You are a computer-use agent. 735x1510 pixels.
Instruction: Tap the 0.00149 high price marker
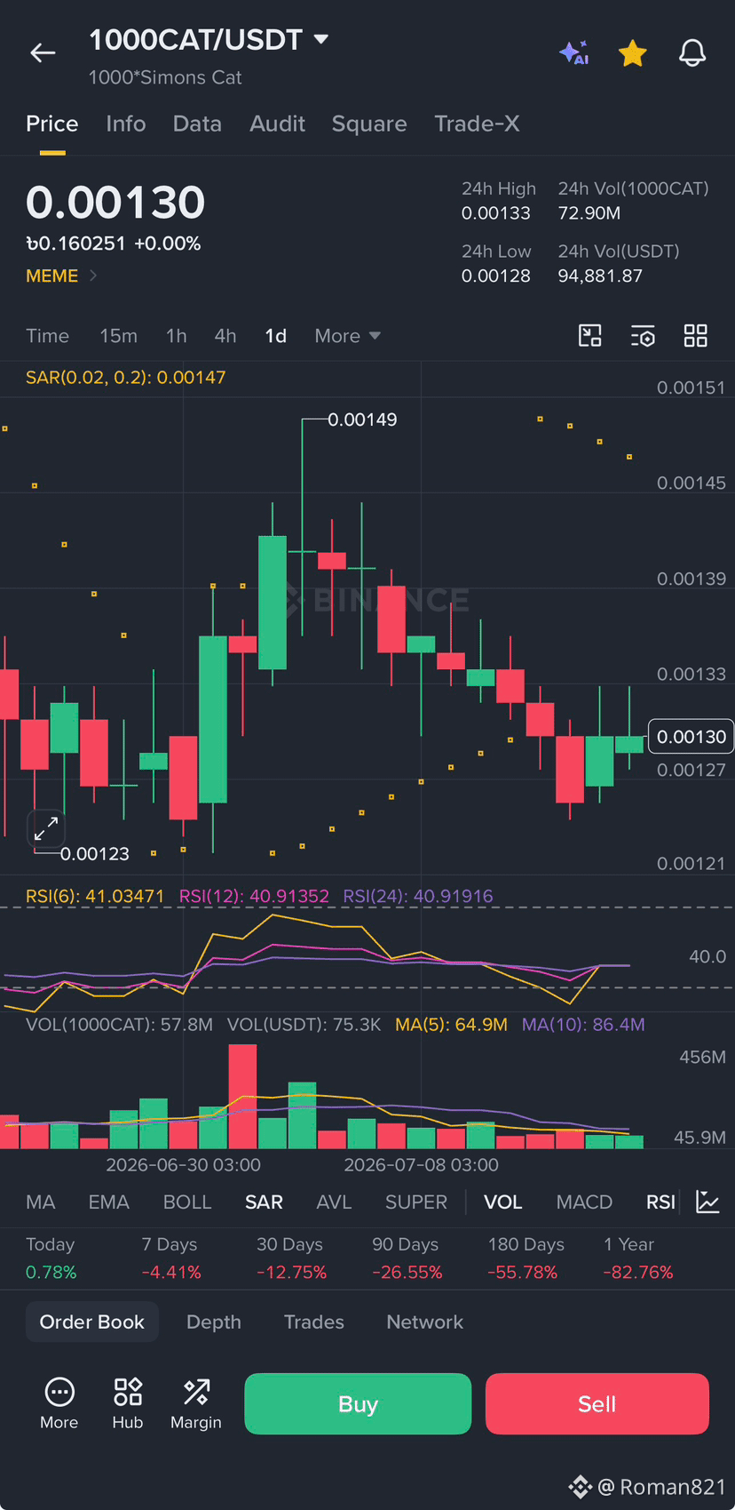[362, 419]
